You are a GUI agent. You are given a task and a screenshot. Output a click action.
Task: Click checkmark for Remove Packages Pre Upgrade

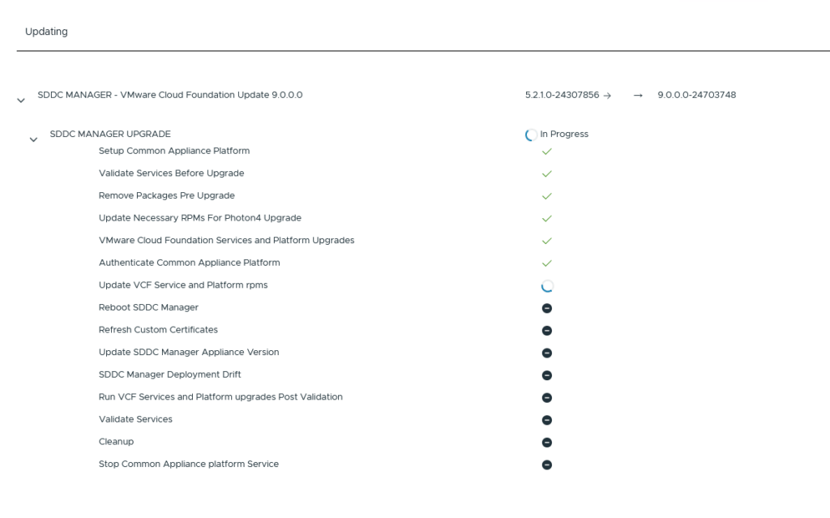tap(546, 196)
